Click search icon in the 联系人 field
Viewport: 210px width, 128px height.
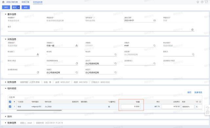(193, 54)
